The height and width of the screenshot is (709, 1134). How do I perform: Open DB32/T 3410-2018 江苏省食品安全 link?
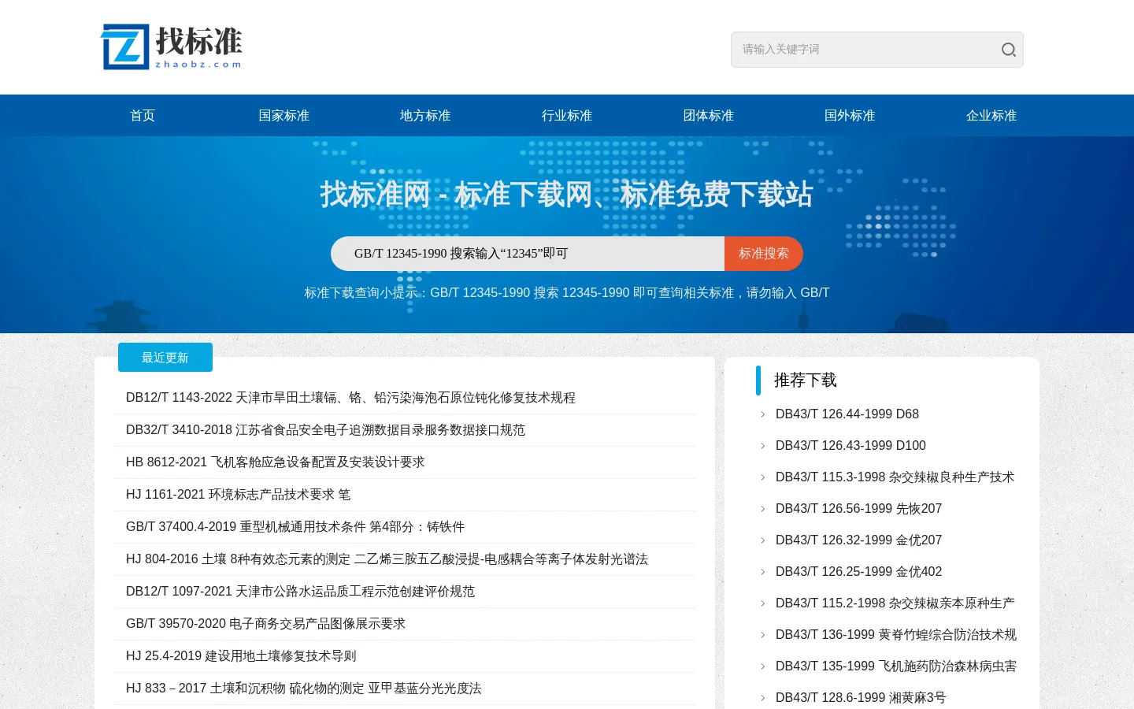tap(325, 430)
